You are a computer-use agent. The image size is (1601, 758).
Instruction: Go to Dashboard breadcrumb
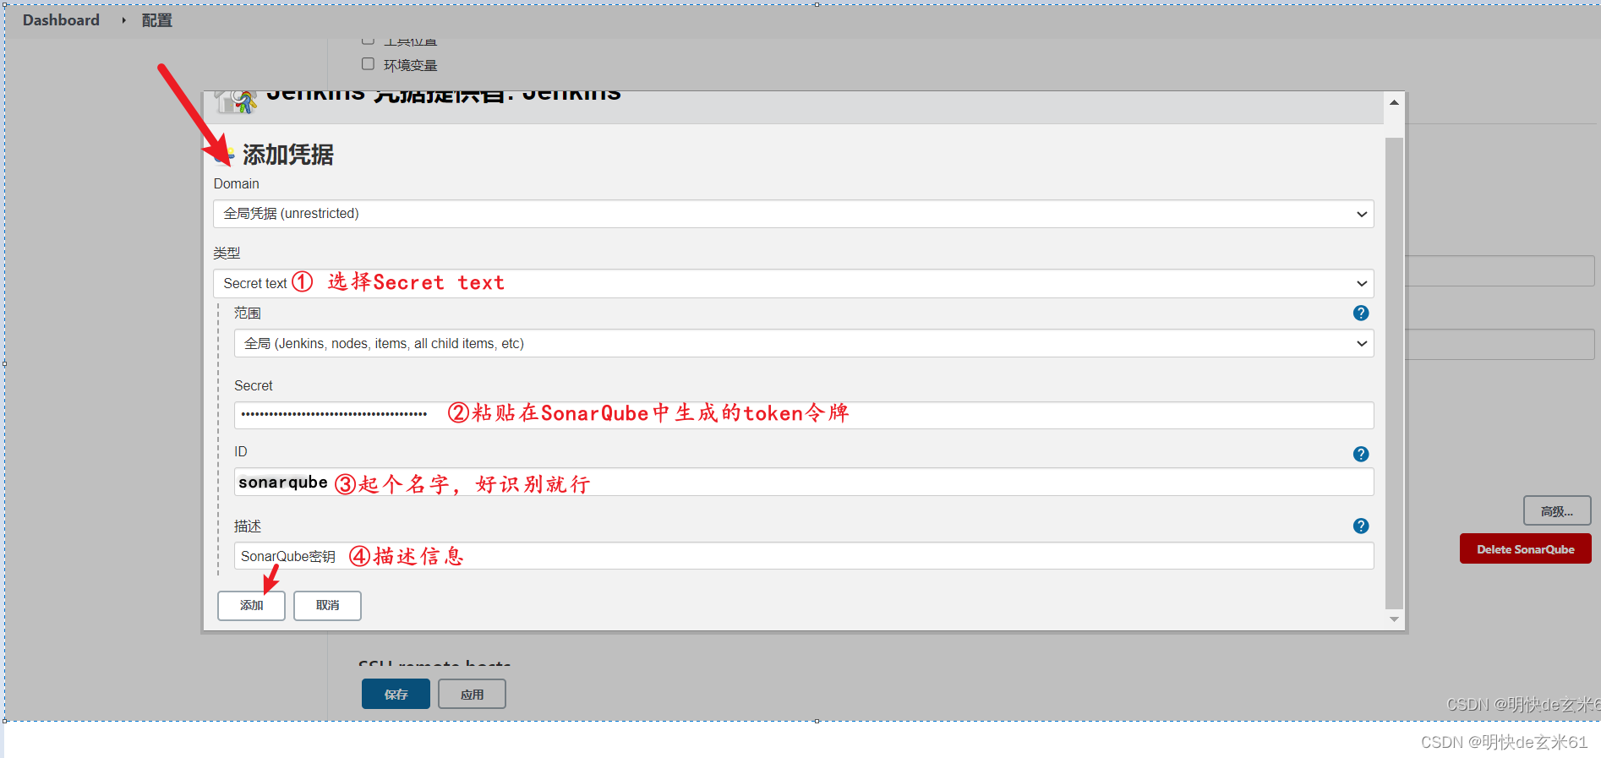(x=61, y=20)
